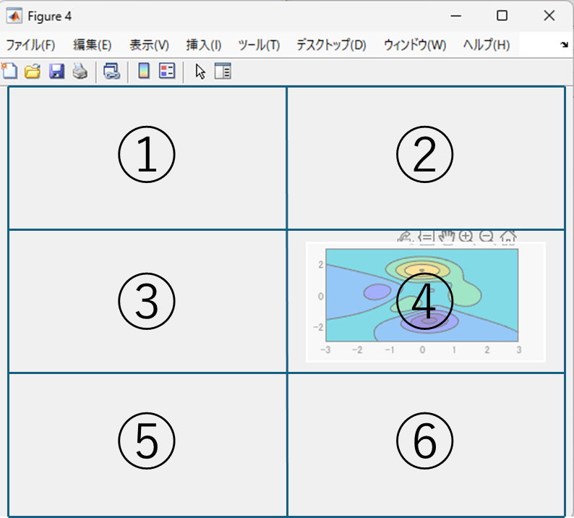Screen dimensions: 574x518
Task: Select the Pan hand tool above the plot
Action: coord(447,237)
